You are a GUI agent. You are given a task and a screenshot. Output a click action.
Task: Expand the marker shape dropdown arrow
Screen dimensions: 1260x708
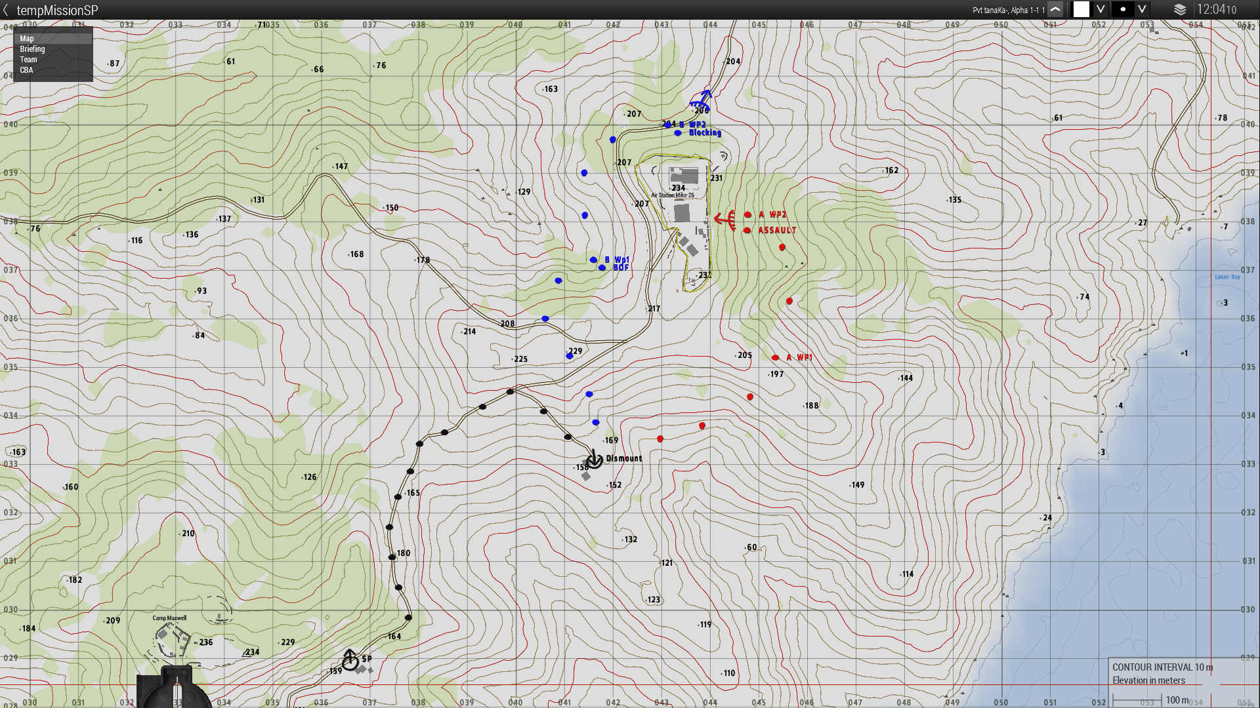click(1142, 10)
